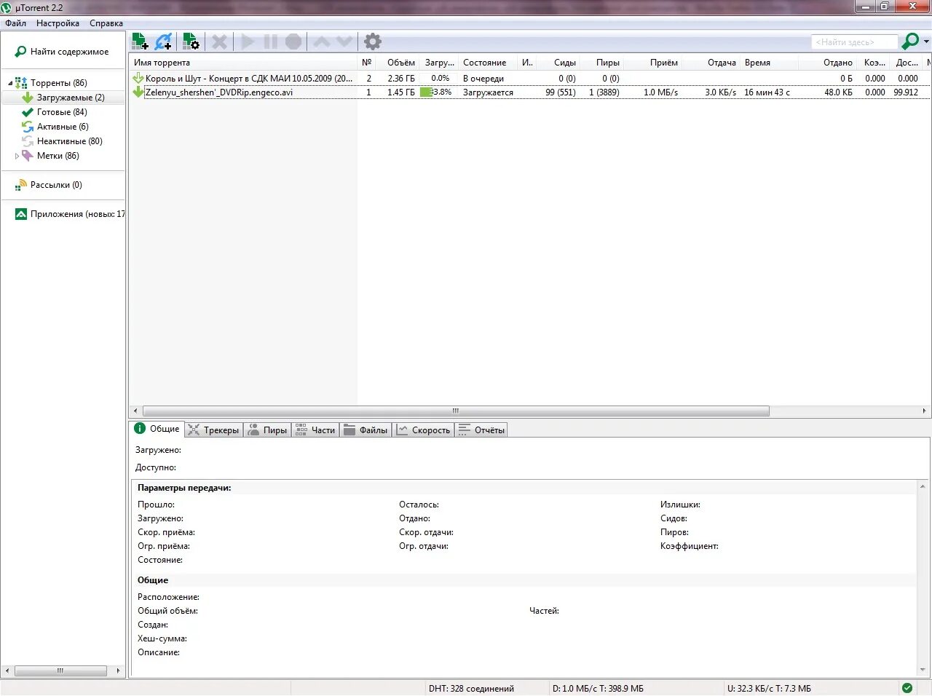Viewport: 932px width, 696px height.
Task: Open search engine dropdown arrow
Action: coord(926,41)
